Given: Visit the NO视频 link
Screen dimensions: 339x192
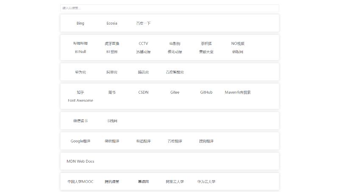Looking at the screenshot, I should click(x=238, y=44).
